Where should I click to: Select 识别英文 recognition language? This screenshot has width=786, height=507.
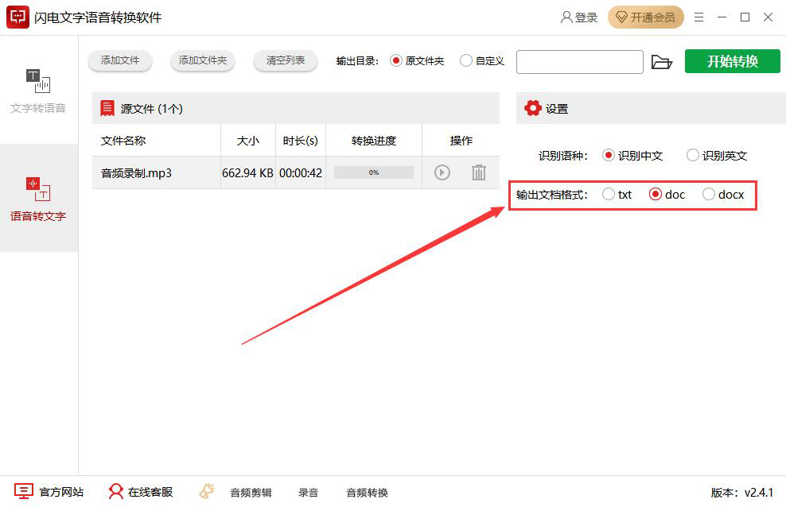coord(717,156)
